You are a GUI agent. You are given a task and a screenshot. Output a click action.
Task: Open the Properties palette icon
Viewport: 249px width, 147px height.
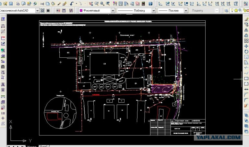115,4
